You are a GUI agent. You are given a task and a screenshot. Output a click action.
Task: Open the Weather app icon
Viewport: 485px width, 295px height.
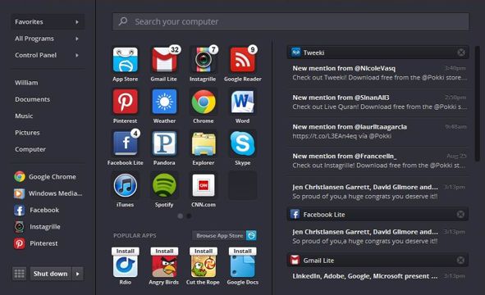(x=164, y=102)
